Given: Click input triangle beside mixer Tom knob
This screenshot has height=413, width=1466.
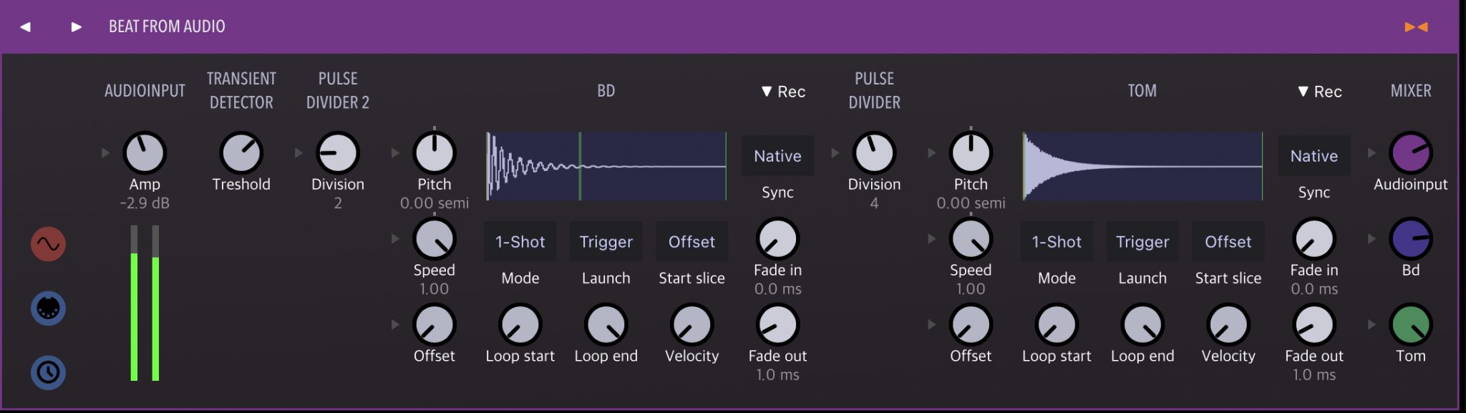Looking at the screenshot, I should [1372, 325].
